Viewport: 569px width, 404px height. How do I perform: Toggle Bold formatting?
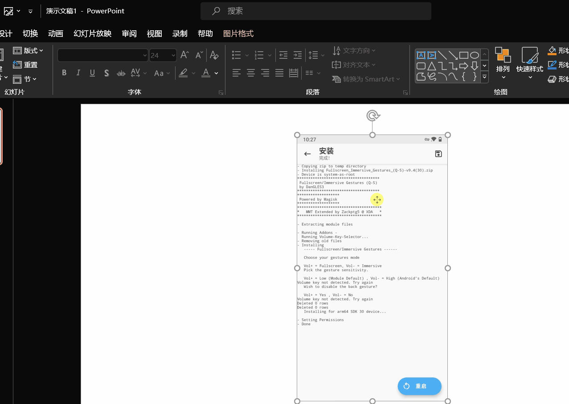click(64, 73)
